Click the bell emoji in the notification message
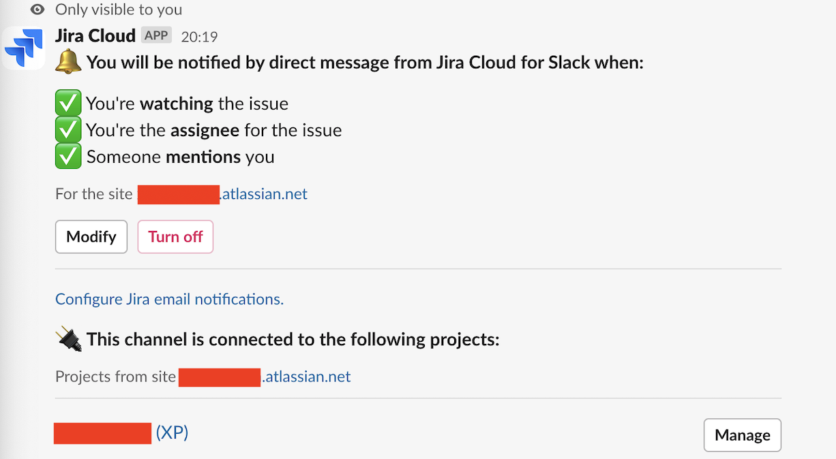This screenshot has width=836, height=459. coord(67,62)
